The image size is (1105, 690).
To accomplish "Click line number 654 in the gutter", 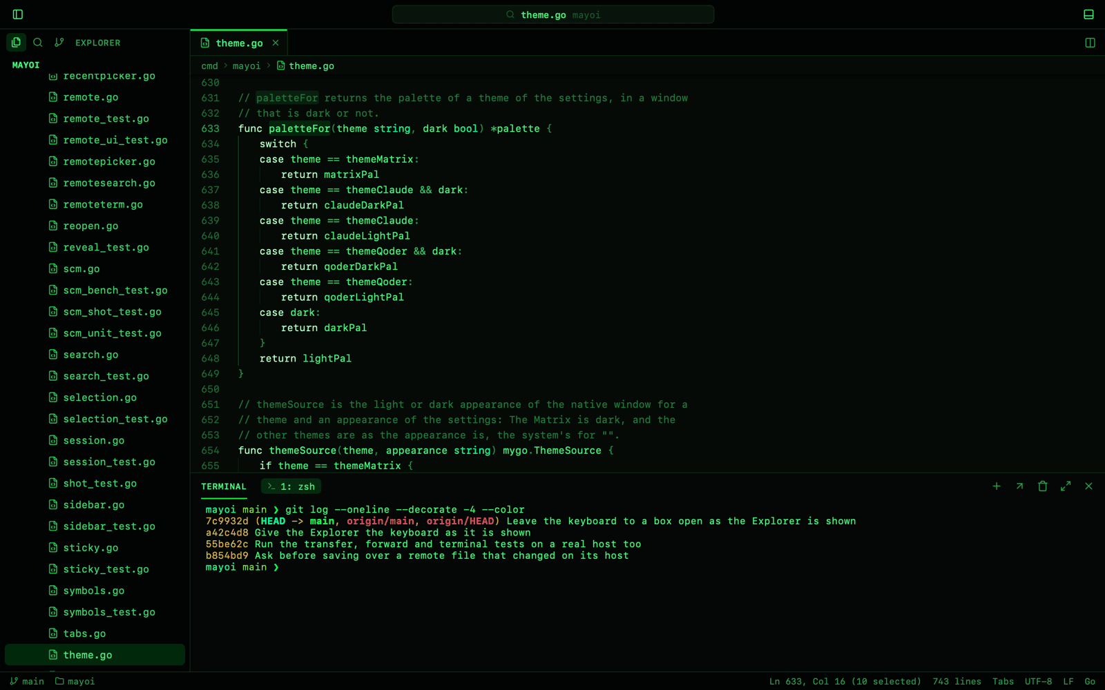I will pos(211,451).
